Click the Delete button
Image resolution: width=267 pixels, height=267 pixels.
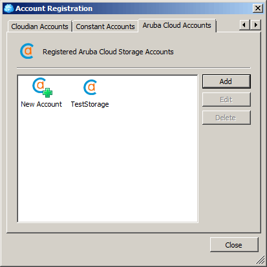pyautogui.click(x=226, y=118)
